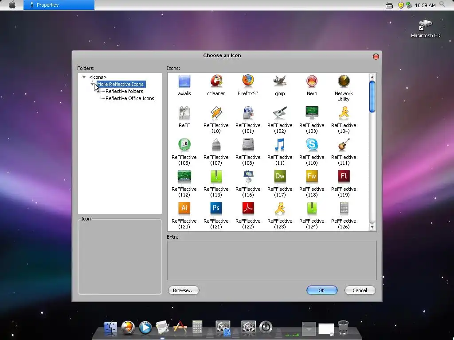Click the power button dock icon

click(266, 327)
